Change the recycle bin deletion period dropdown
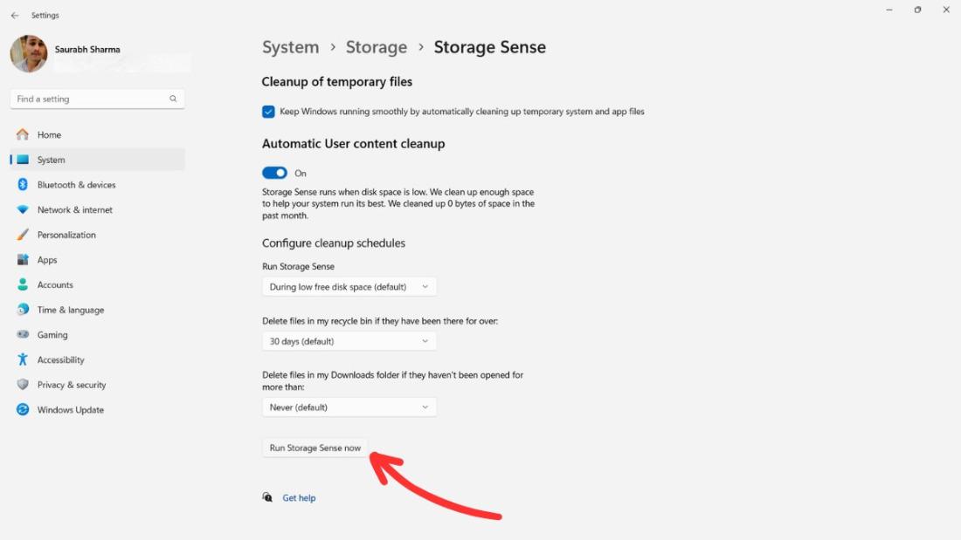 click(349, 341)
